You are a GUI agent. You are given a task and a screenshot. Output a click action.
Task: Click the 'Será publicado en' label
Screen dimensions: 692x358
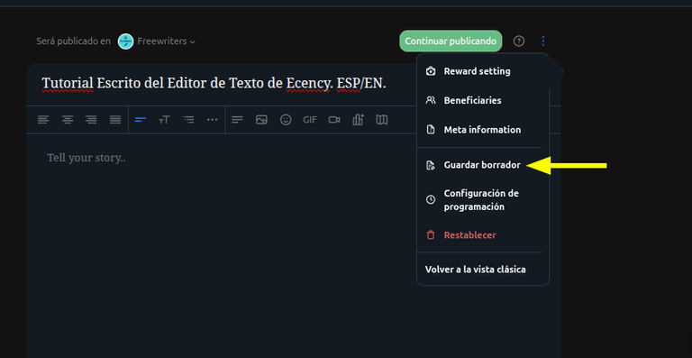tap(74, 41)
